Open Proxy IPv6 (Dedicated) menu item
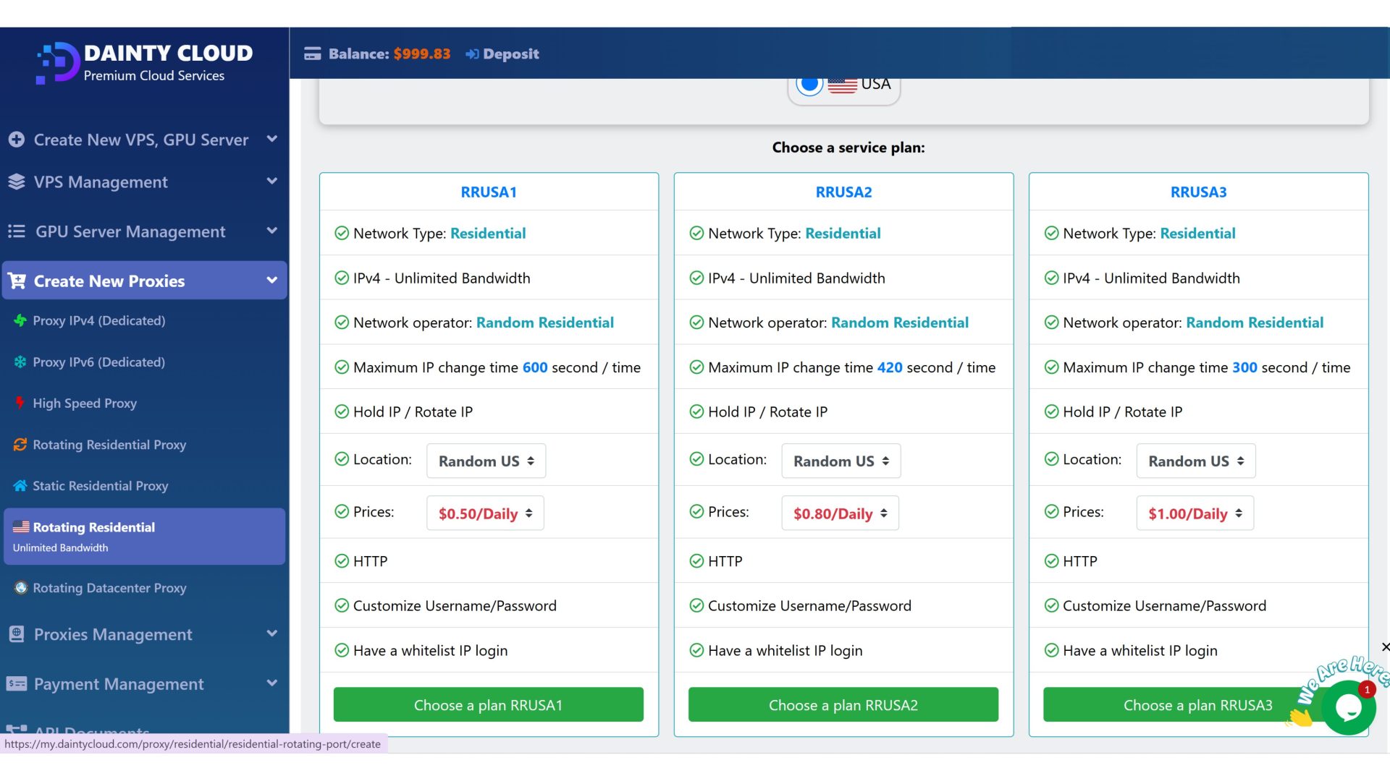1390x781 pixels. point(99,362)
